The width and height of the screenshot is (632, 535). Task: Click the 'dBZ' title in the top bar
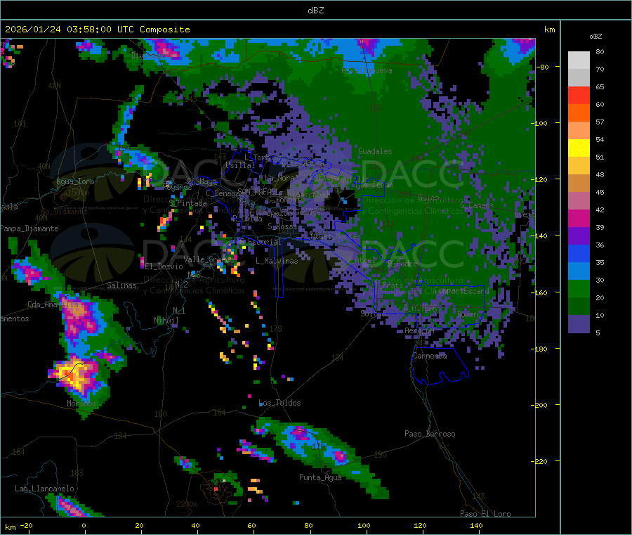315,11
